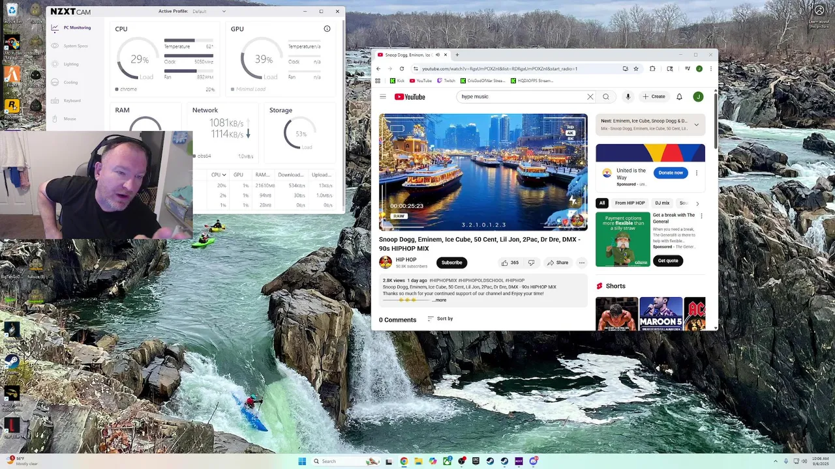The width and height of the screenshot is (835, 469).
Task: Open Lighting section in NZXT CAM
Action: tap(65, 64)
